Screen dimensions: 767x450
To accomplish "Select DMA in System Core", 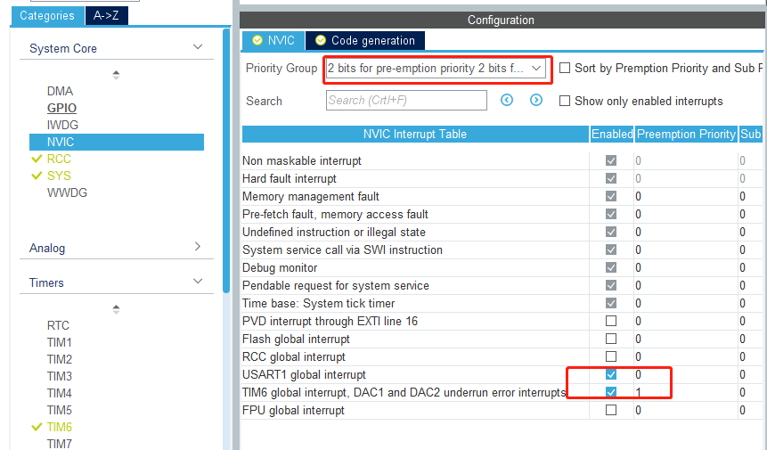I will [60, 92].
